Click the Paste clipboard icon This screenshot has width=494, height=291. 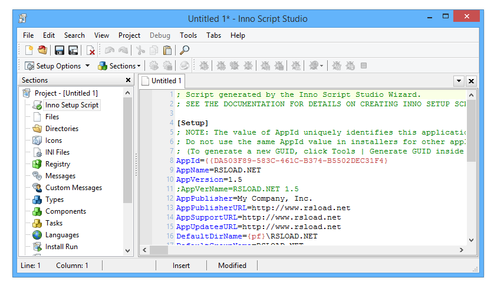tap(167, 50)
